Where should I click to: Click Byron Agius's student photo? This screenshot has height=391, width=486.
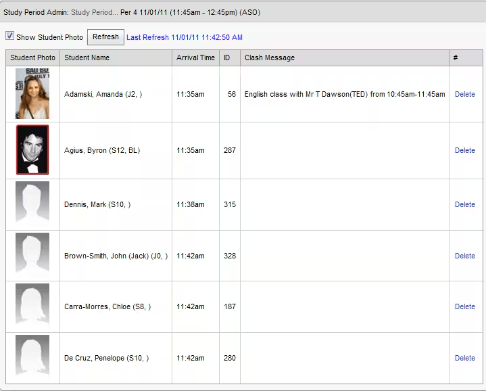click(x=32, y=149)
